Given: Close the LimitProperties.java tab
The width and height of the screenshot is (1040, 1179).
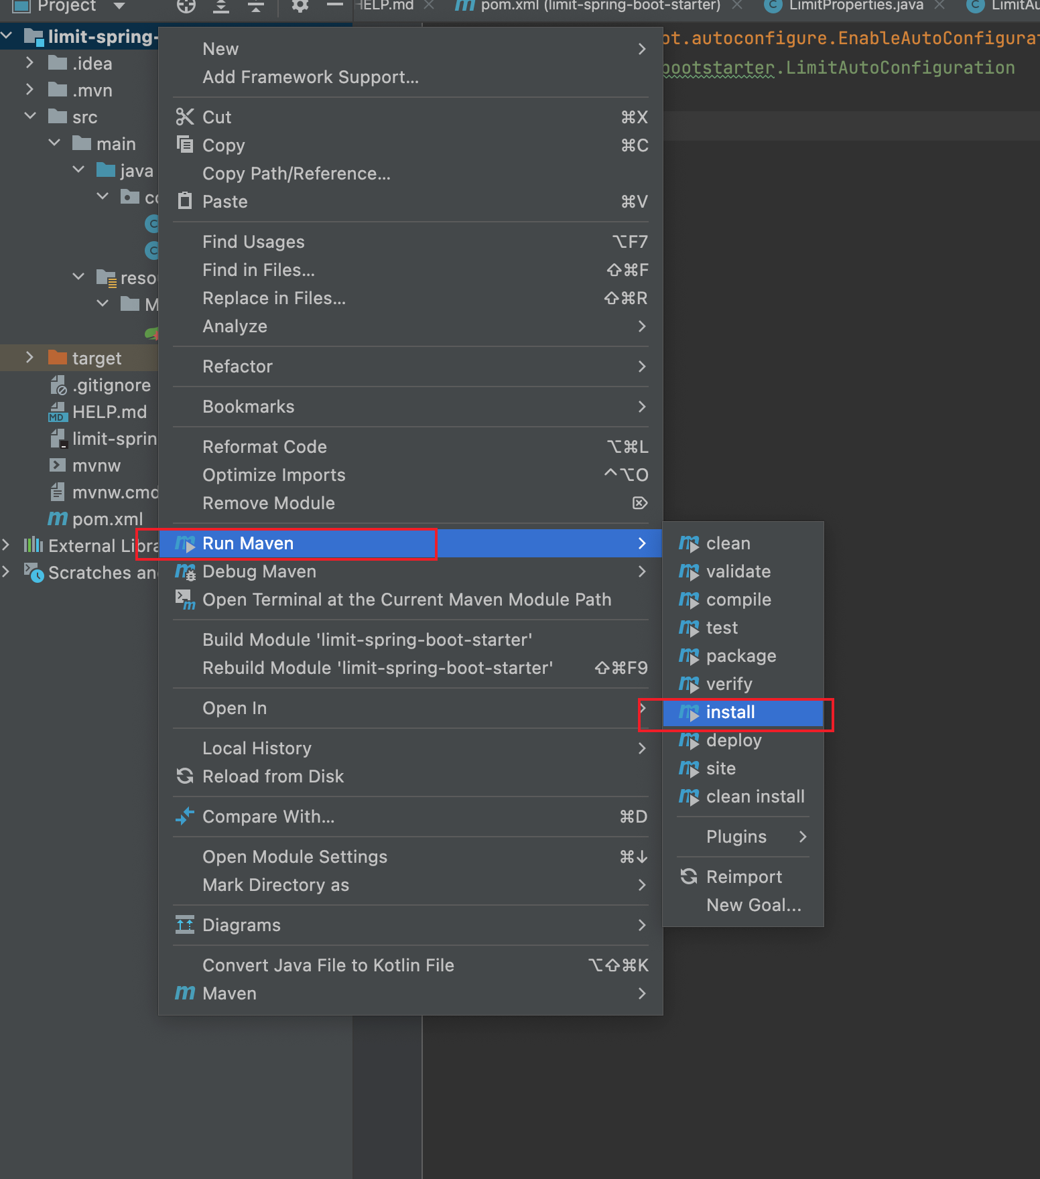Looking at the screenshot, I should tap(939, 5).
